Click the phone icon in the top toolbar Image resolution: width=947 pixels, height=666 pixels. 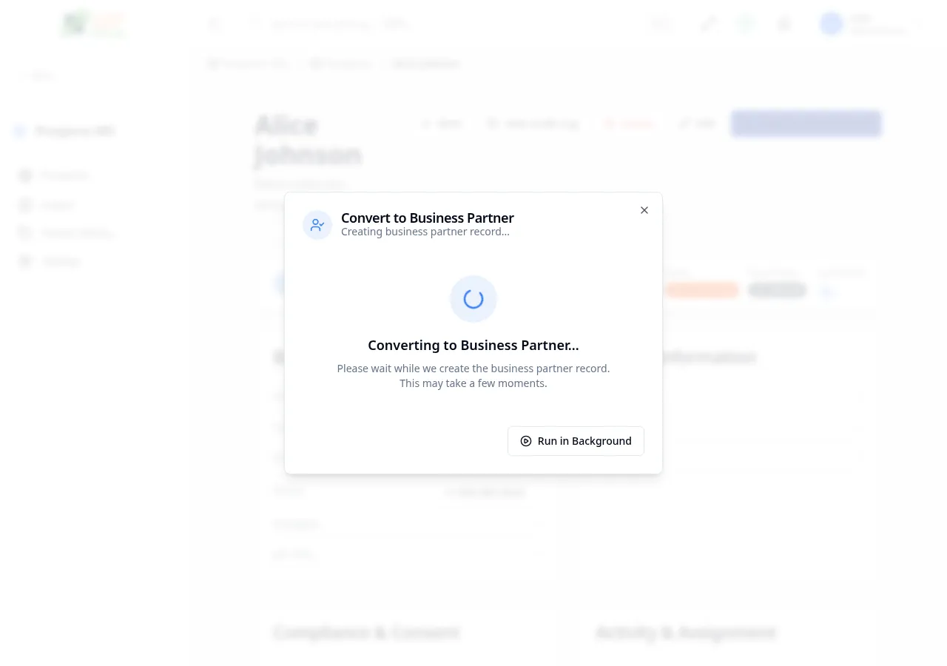[708, 24]
